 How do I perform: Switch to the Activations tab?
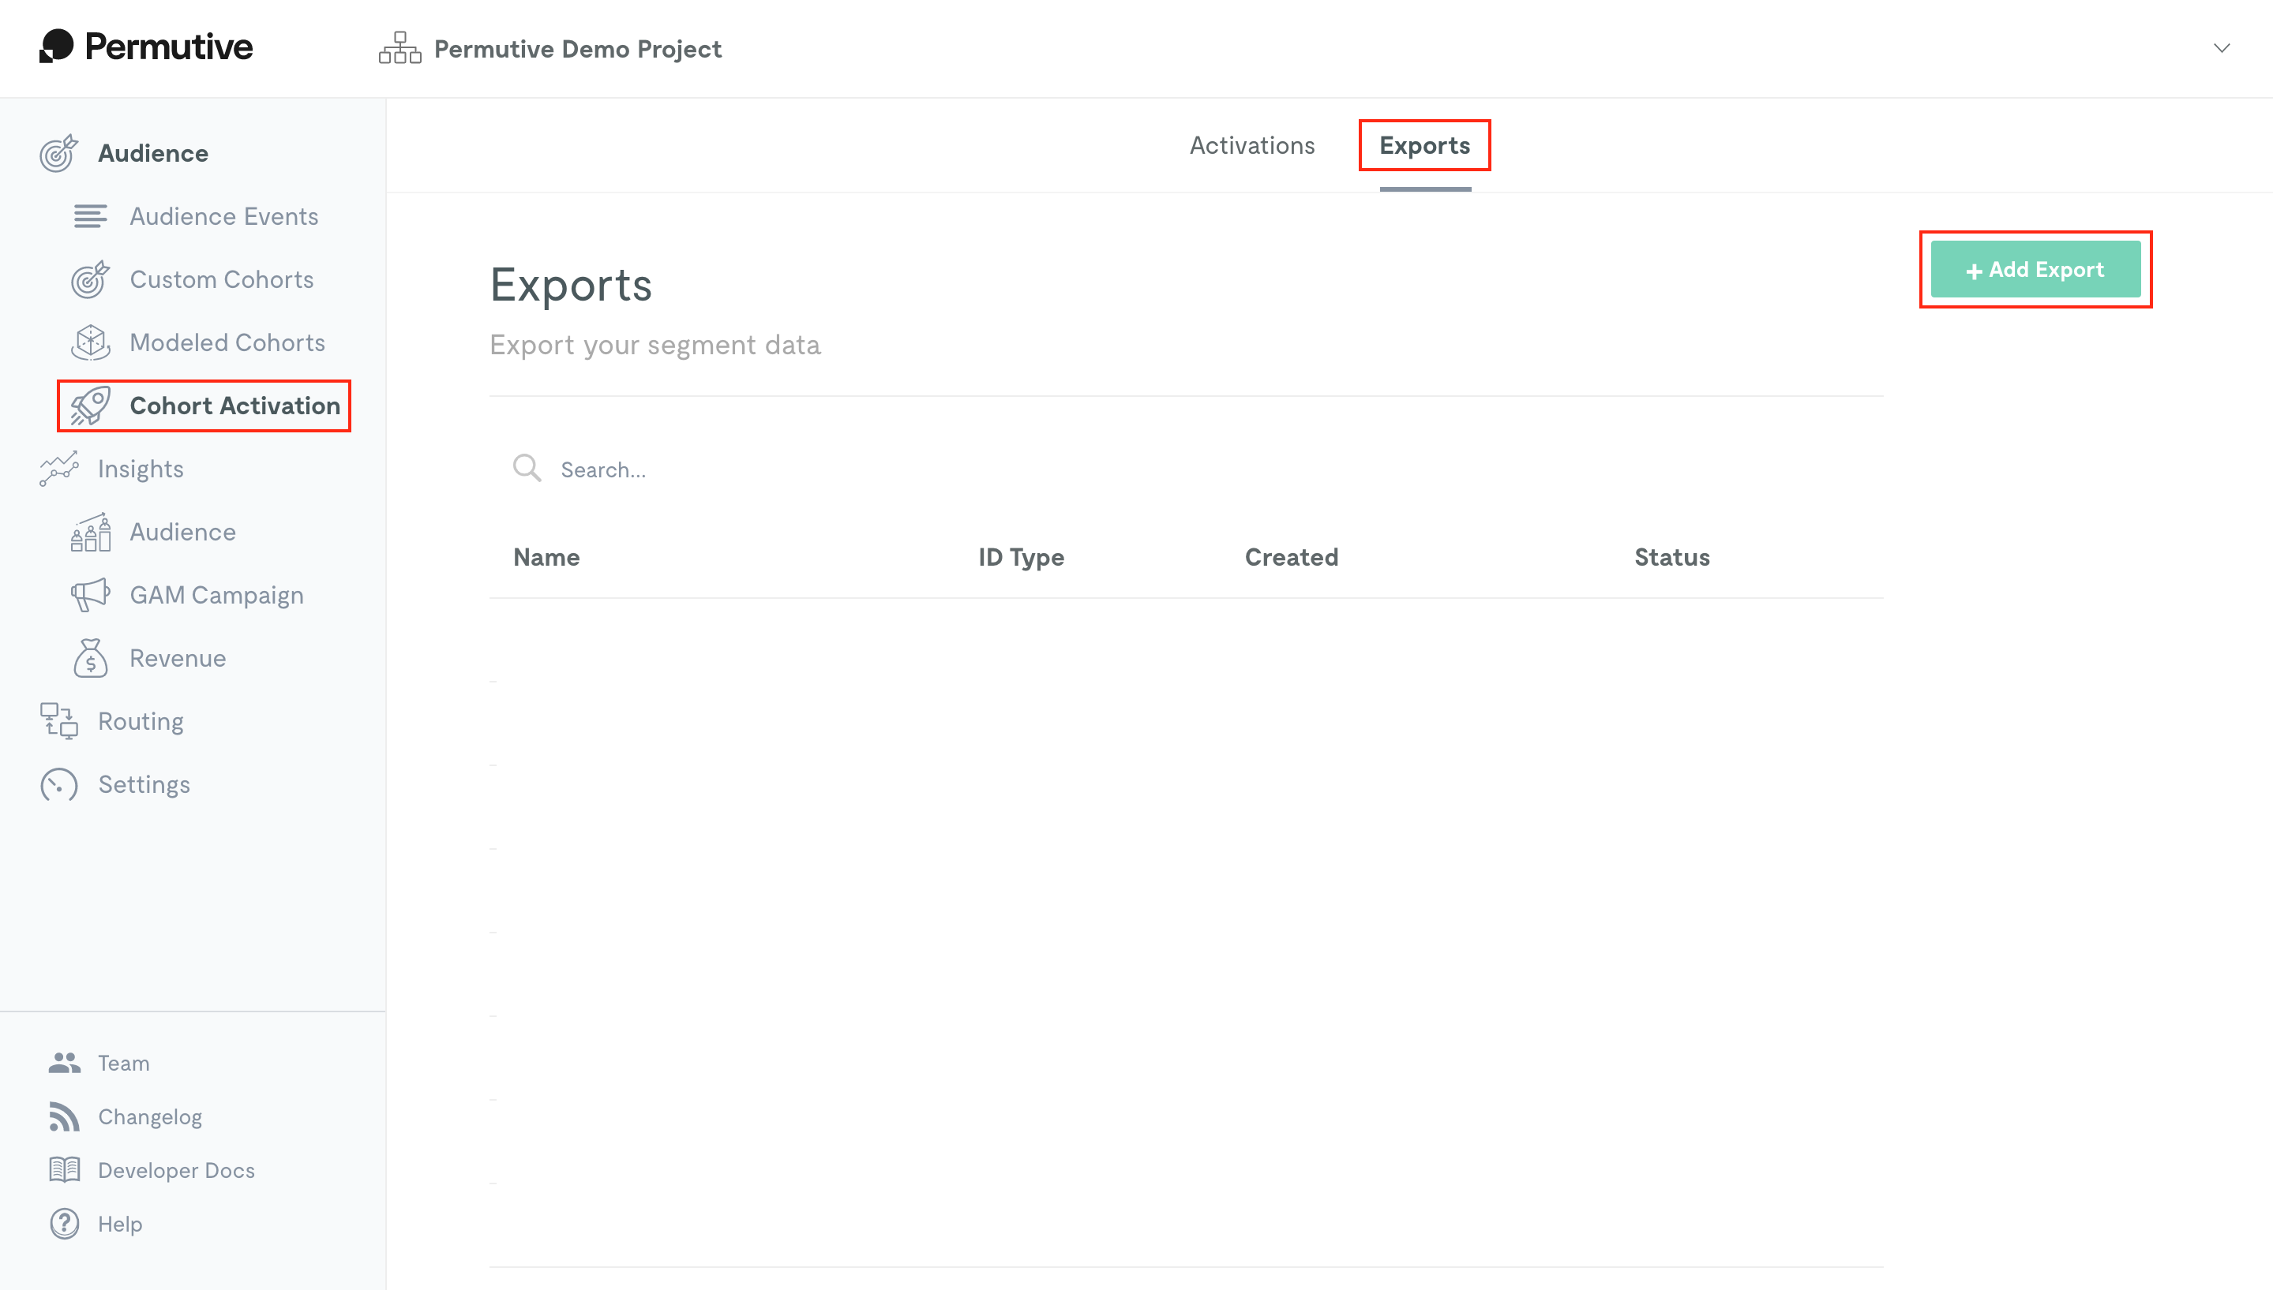(x=1251, y=145)
